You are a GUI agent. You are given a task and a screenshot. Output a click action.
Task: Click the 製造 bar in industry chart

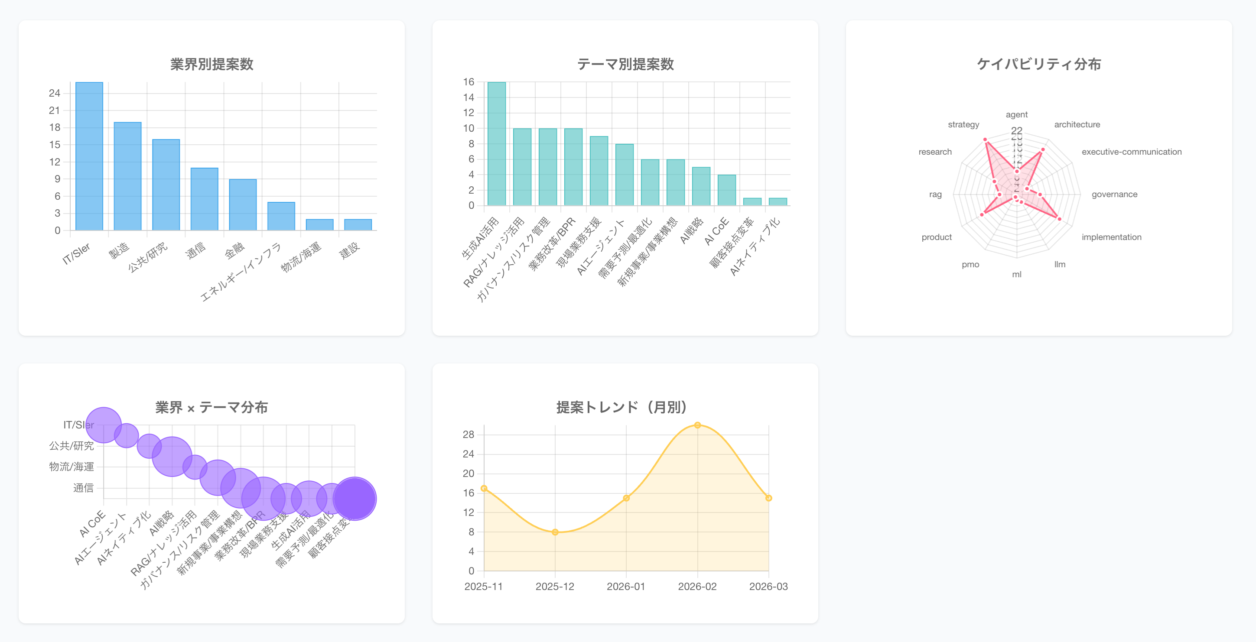pyautogui.click(x=128, y=176)
